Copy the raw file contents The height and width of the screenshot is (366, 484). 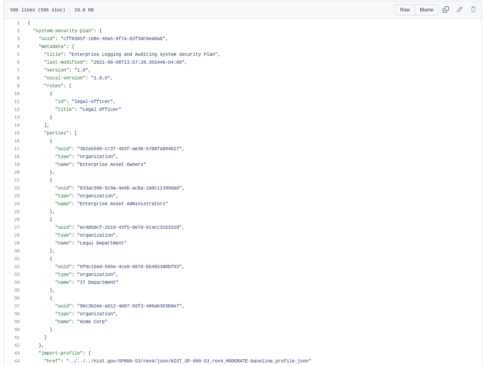click(446, 9)
